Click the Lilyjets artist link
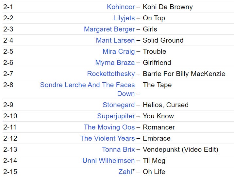The height and width of the screenshot is (177, 234). (124, 18)
